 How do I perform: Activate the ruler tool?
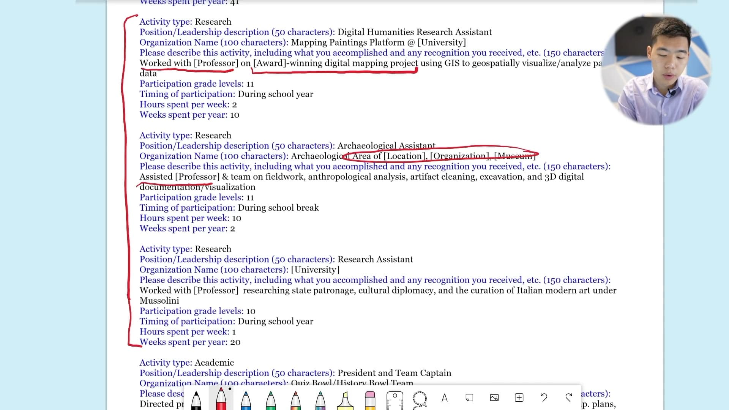[394, 399]
